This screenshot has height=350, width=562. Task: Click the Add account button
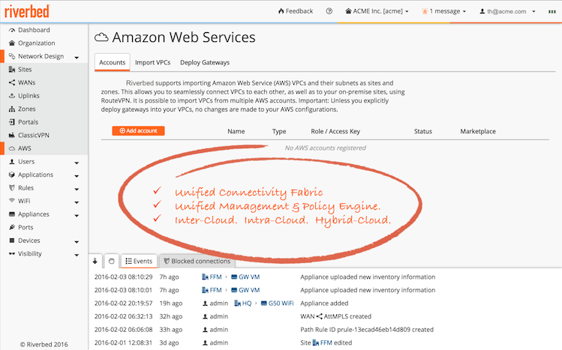pos(138,131)
